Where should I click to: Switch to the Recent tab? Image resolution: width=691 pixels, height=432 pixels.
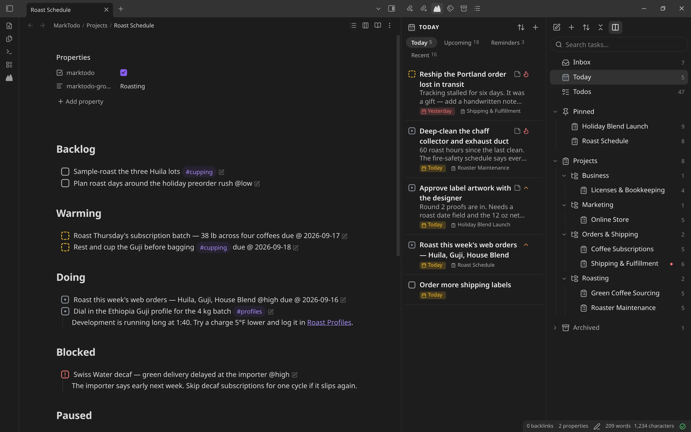[x=424, y=55]
